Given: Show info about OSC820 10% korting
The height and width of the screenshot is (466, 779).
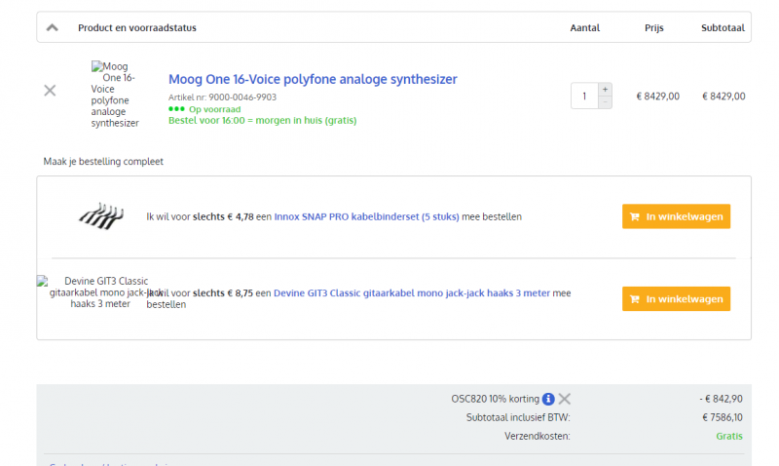Looking at the screenshot, I should [548, 399].
